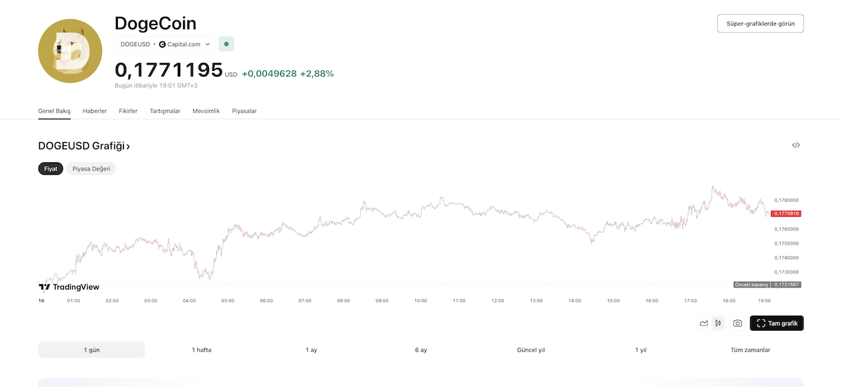Viewport: 842px width, 387px height.
Task: Switch chart to Piyasa Değeri
Action: [x=91, y=169]
